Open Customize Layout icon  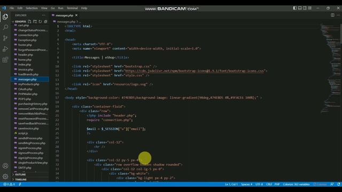pyautogui.click(x=310, y=8)
